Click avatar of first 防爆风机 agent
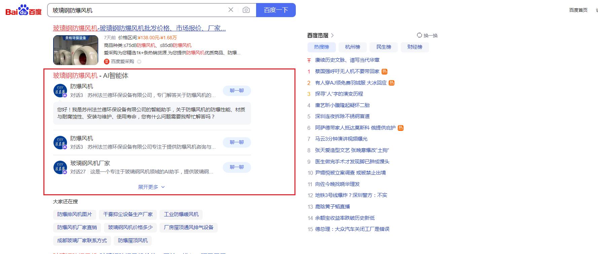This screenshot has width=598, height=254. (60, 91)
